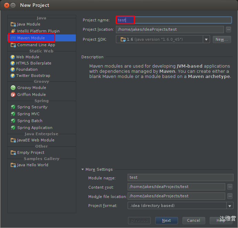Choose Foundation from the list
Image resolution: width=238 pixels, height=228 pixels.
[42, 70]
